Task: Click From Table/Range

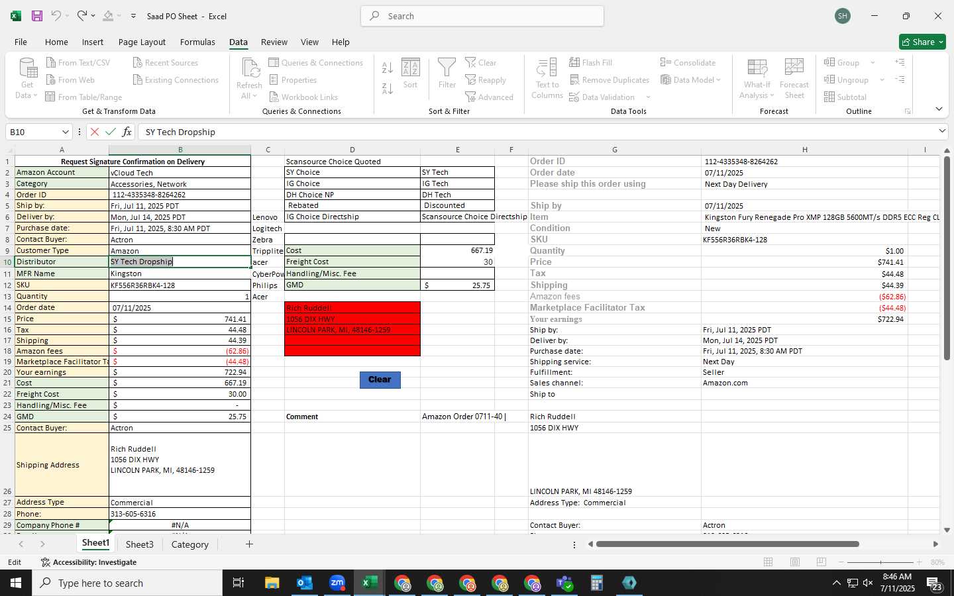Action: pos(83,97)
